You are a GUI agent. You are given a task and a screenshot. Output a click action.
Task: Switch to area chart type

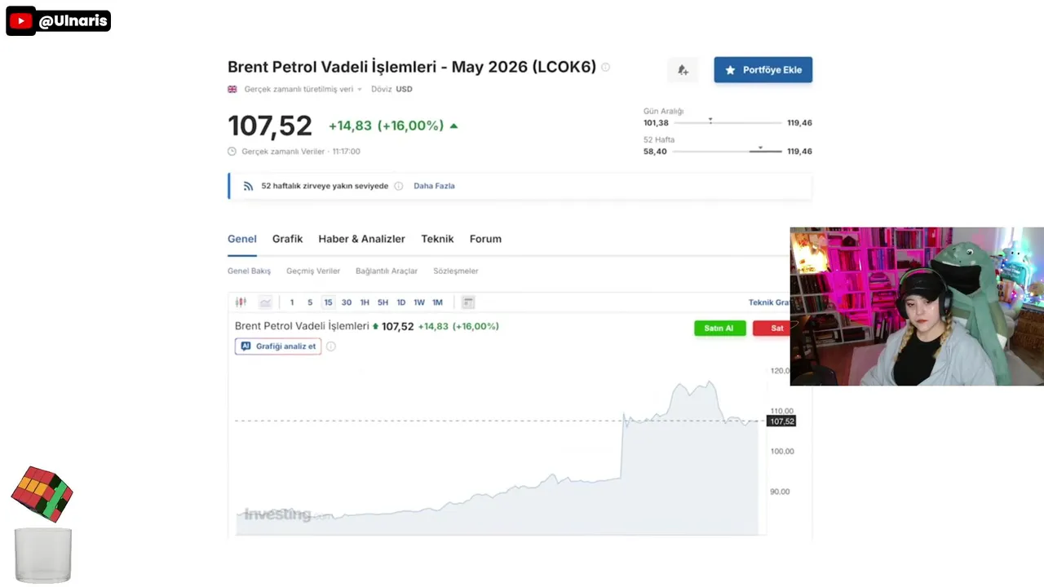click(265, 302)
